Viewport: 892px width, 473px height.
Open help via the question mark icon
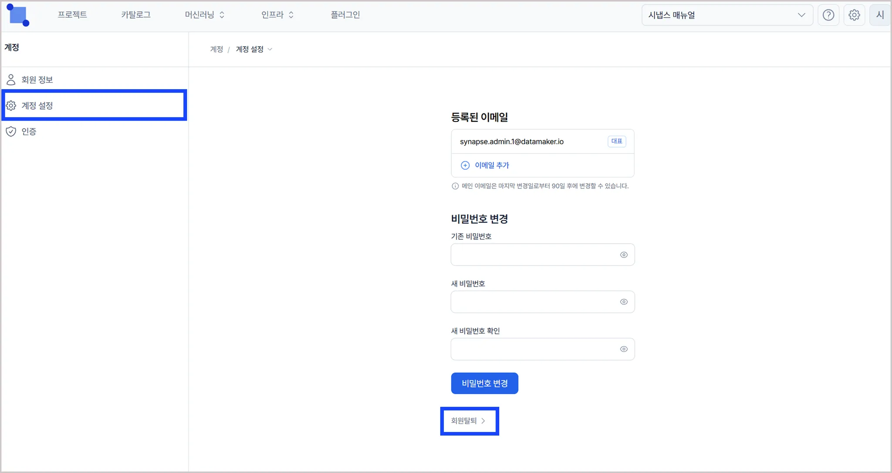pos(828,15)
